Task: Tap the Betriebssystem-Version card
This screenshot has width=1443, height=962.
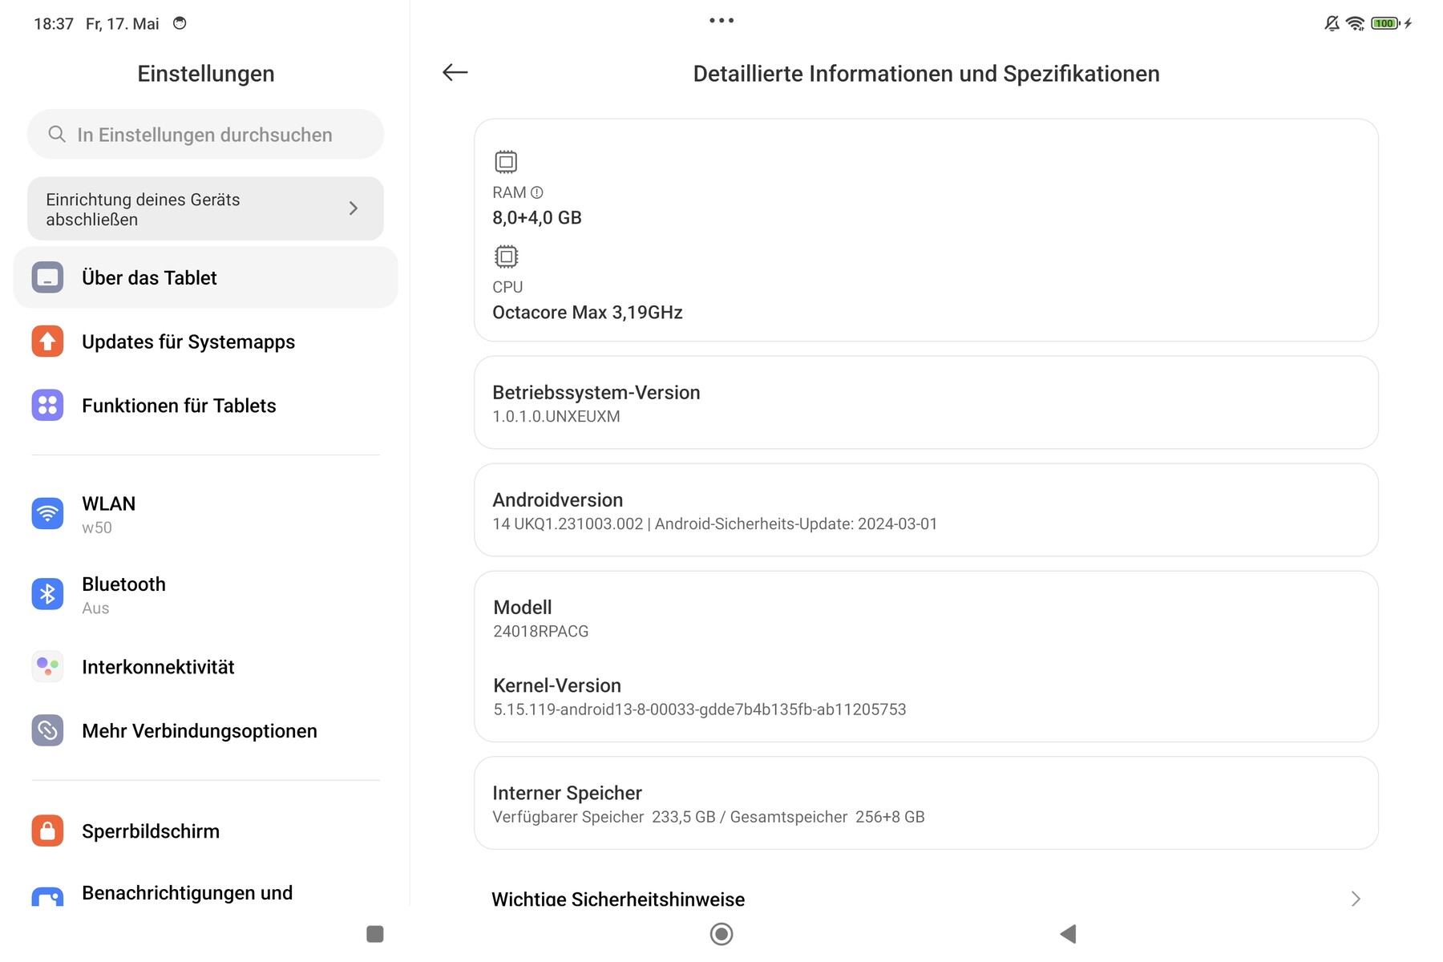Action: (x=926, y=403)
